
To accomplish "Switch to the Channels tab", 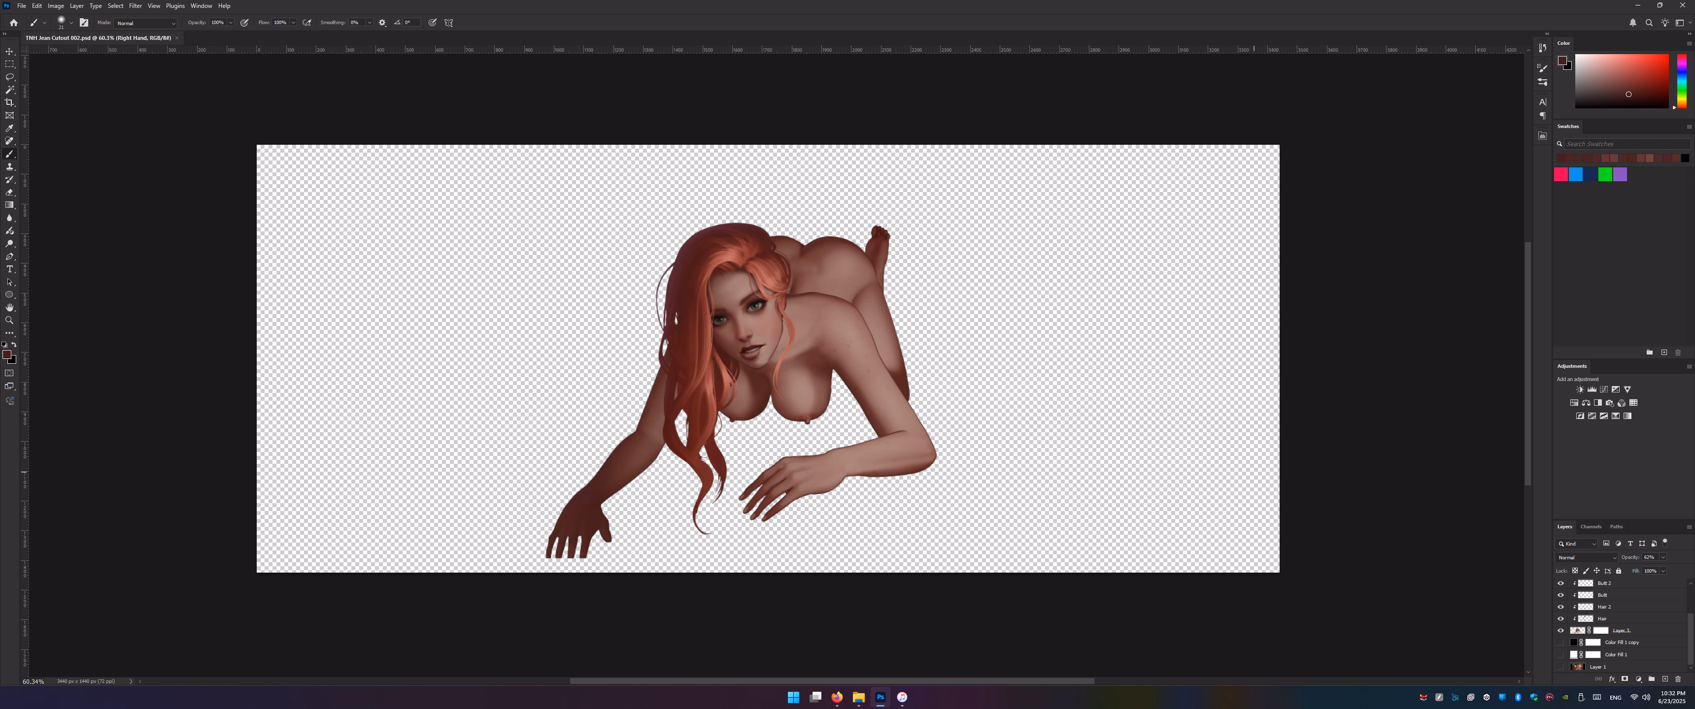I will coord(1591,526).
